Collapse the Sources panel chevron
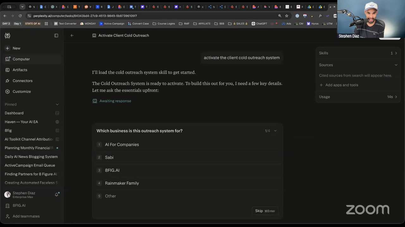 coord(396,65)
